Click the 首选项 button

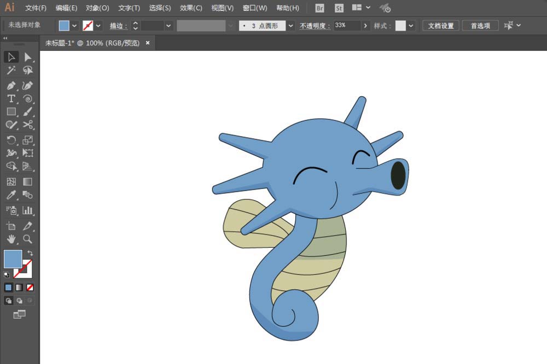(x=480, y=26)
